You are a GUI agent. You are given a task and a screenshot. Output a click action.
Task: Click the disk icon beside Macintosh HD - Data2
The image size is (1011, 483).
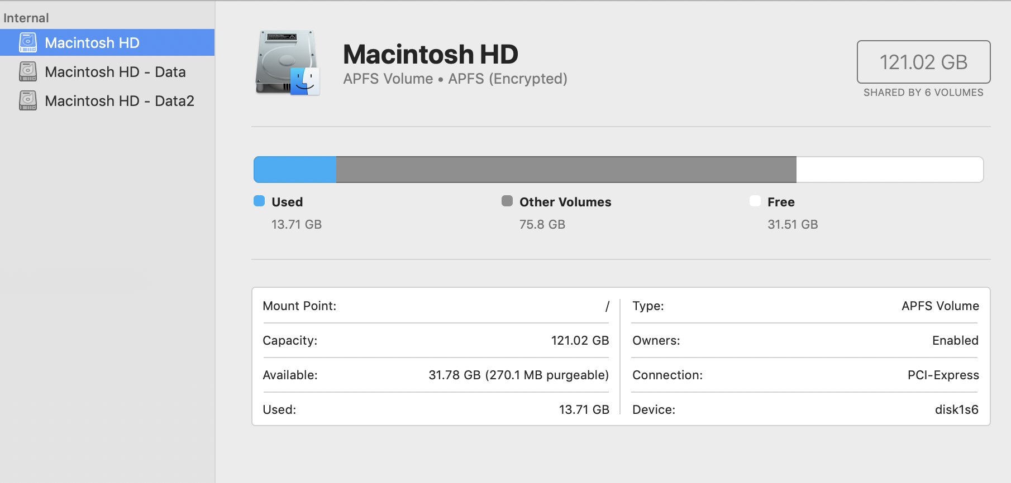(x=28, y=100)
